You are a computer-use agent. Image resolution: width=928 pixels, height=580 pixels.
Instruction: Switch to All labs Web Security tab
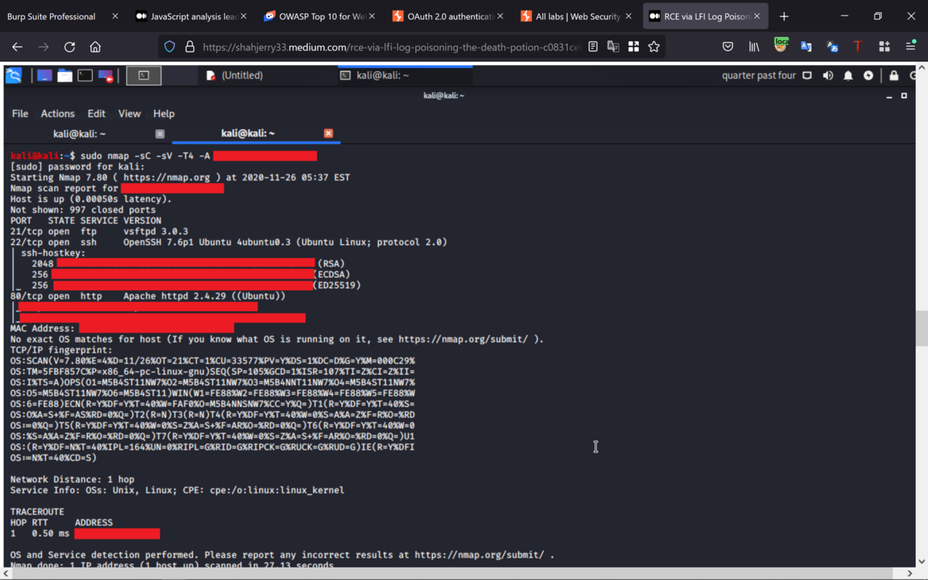[577, 16]
